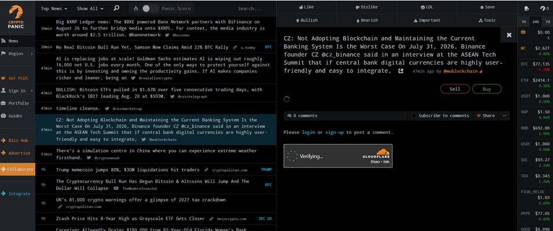Expand the Sign In sidebar menu
Viewport: 553px width, 231px height.
(17, 91)
